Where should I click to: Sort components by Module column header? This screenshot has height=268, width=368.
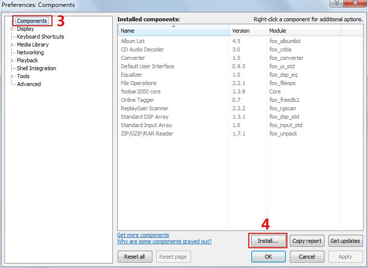point(304,31)
